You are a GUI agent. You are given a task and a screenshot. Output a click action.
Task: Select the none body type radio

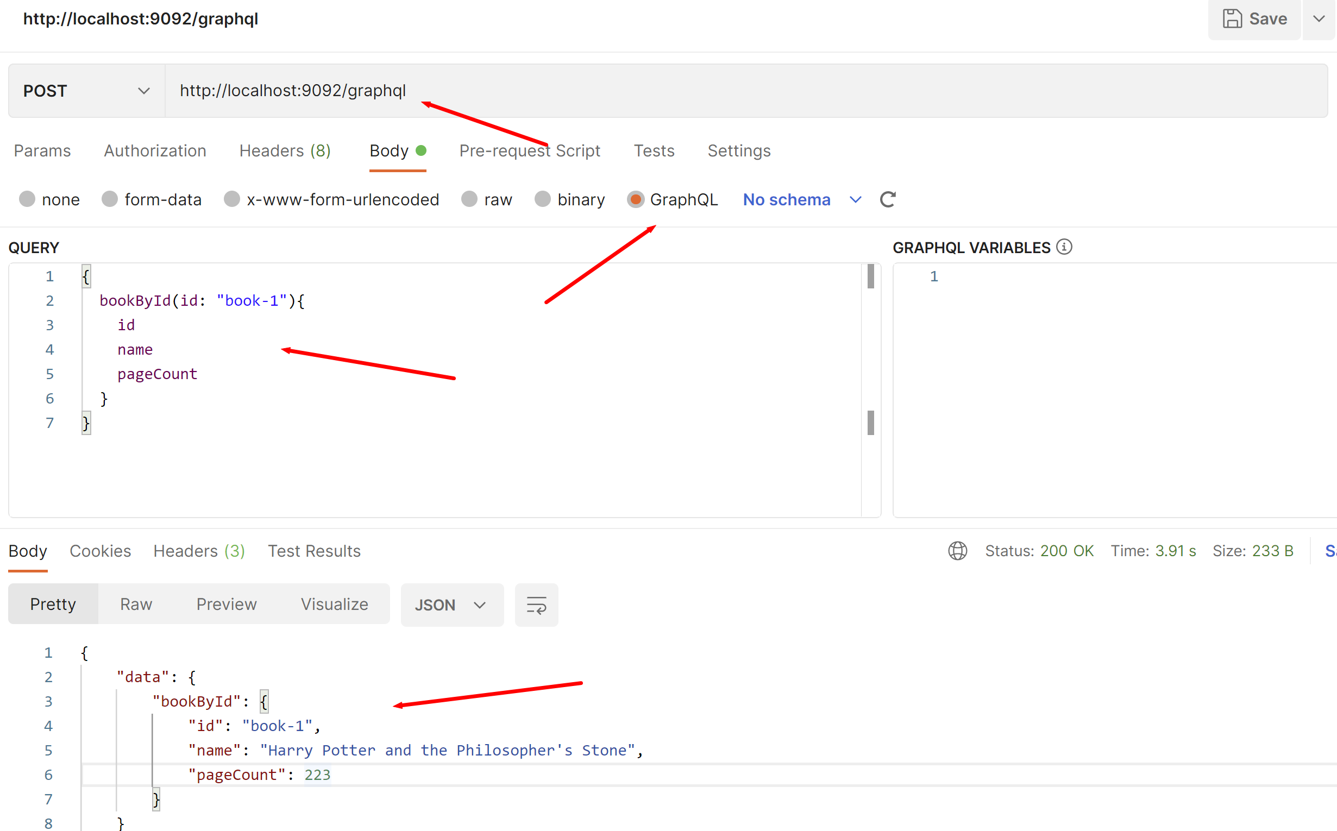[x=27, y=199]
